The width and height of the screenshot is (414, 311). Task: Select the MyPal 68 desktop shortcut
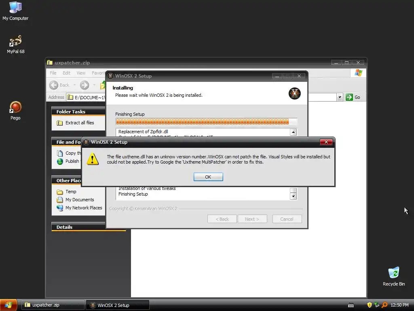click(16, 44)
